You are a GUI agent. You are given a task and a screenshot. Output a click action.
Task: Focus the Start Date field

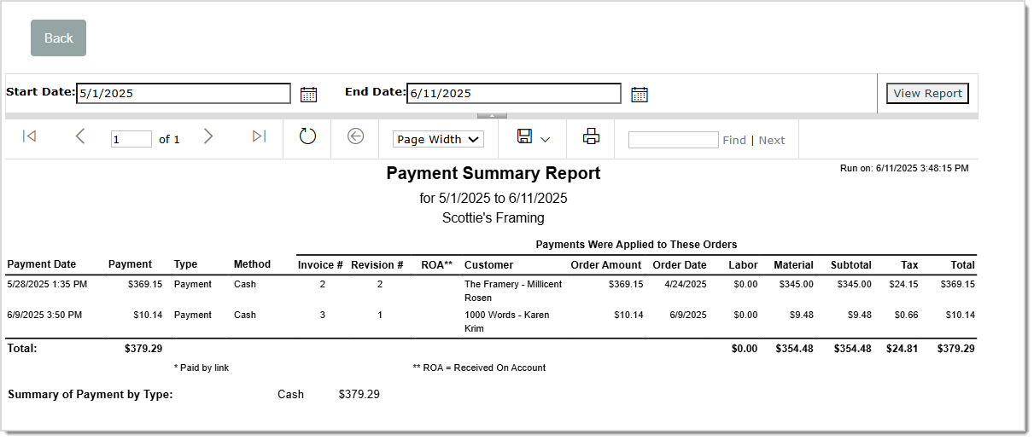[x=184, y=94]
